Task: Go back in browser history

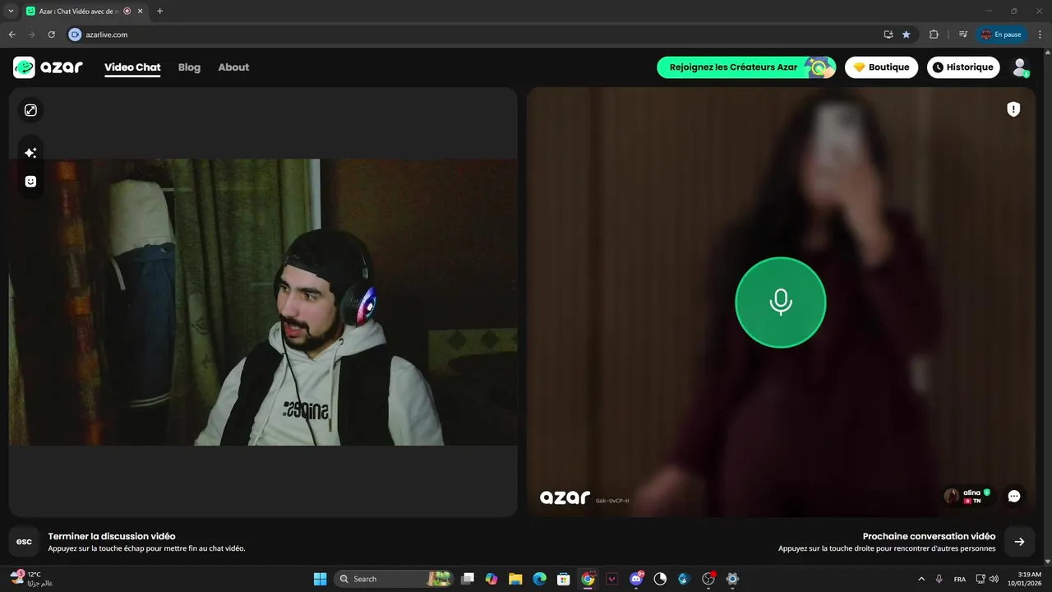Action: click(12, 35)
